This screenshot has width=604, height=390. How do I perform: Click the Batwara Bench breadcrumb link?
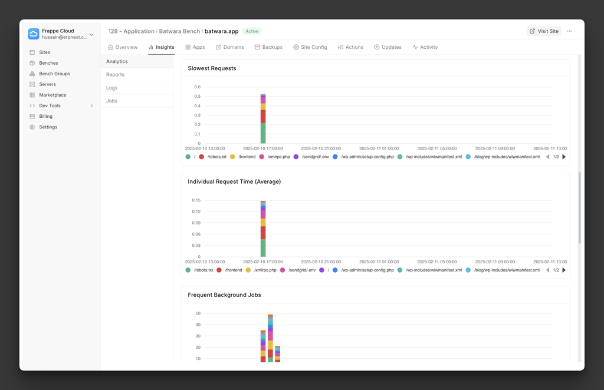coord(179,31)
